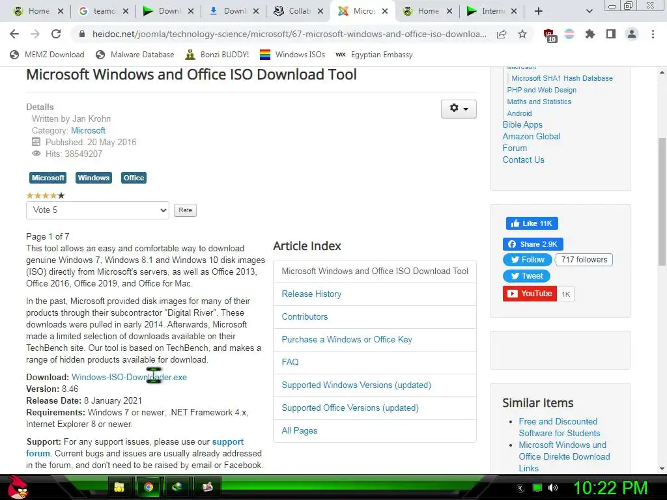Open Microsoft SHA1 Hash Database link
This screenshot has width=667, height=500.
(x=562, y=78)
